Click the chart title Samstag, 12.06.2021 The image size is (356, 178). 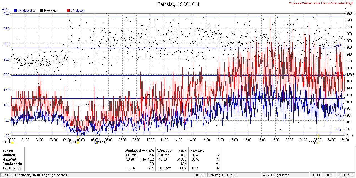pyautogui.click(x=178, y=4)
